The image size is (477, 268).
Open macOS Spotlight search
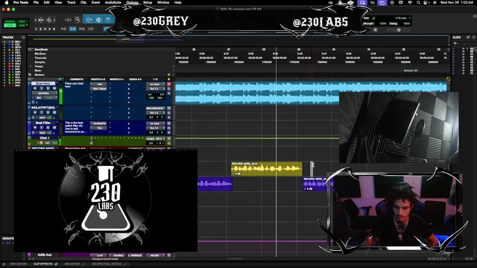(x=418, y=3)
